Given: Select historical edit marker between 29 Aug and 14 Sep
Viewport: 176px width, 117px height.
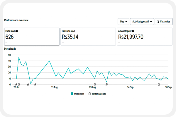Looking at the screenshot, I should coord(106,85).
